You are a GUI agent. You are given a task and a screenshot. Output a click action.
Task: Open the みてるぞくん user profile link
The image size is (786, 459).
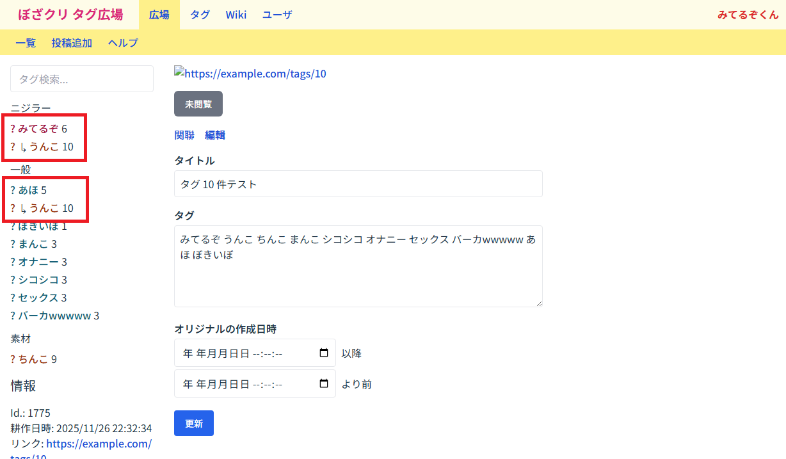pyautogui.click(x=748, y=15)
